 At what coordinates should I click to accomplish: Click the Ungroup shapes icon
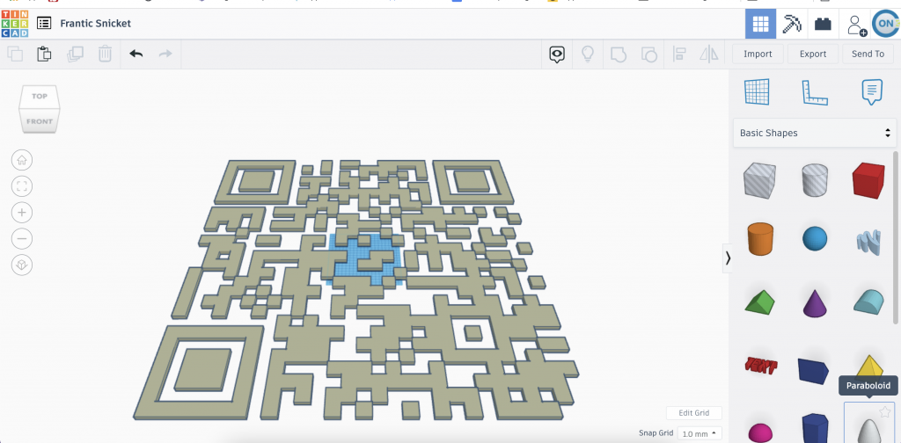(648, 54)
